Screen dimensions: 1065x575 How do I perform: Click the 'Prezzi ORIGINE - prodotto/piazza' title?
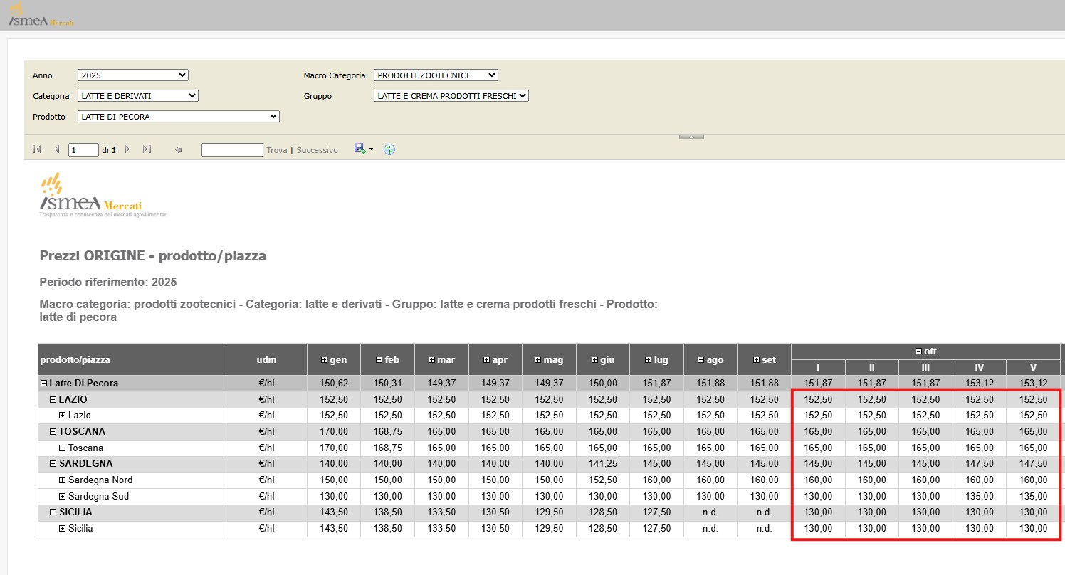pos(153,256)
